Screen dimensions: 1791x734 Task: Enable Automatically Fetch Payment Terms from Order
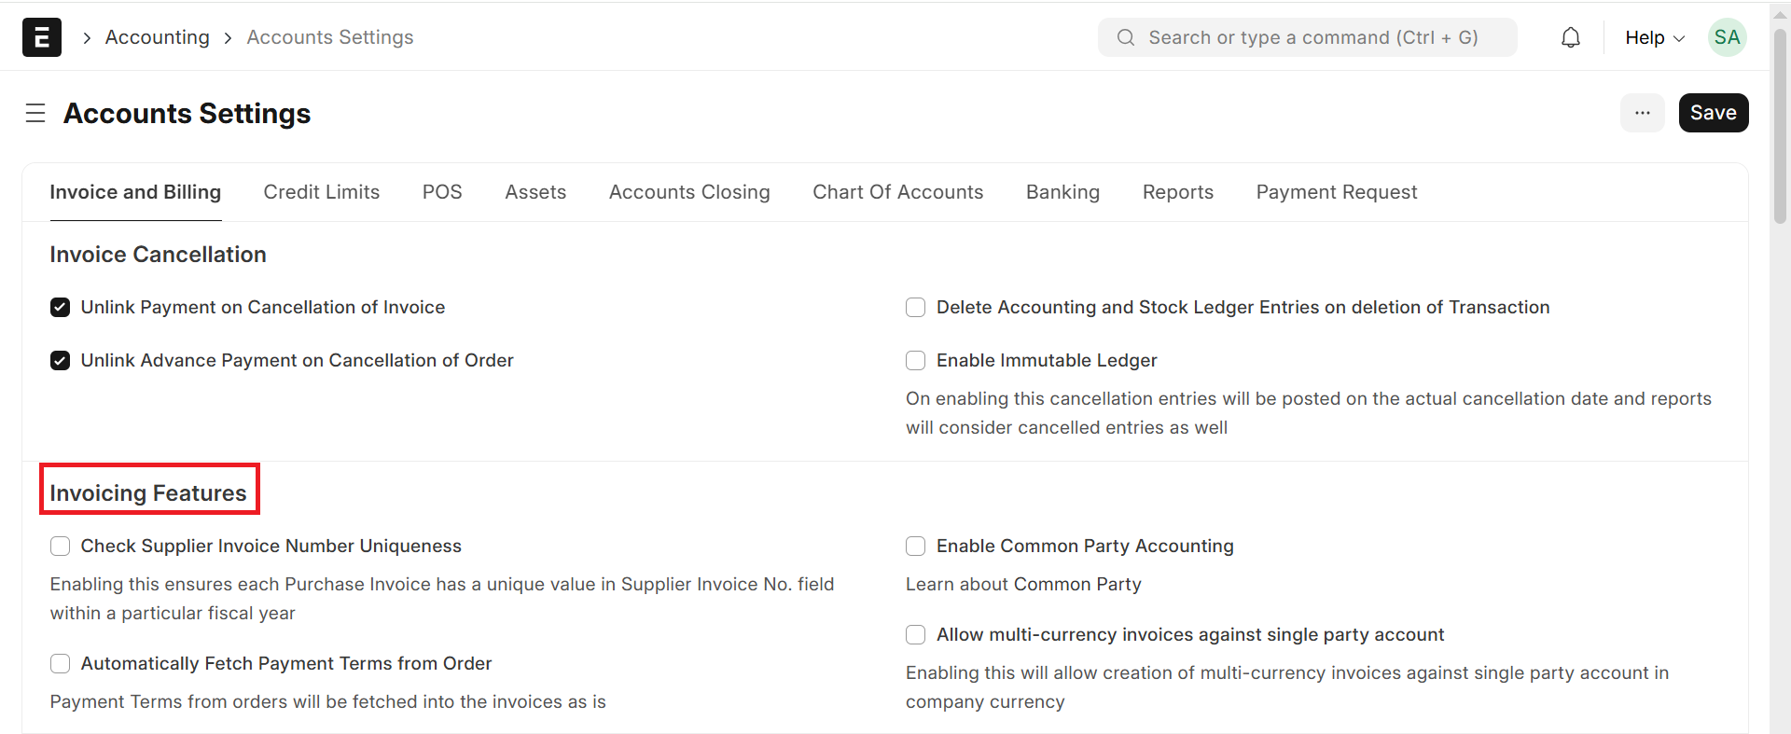point(61,664)
